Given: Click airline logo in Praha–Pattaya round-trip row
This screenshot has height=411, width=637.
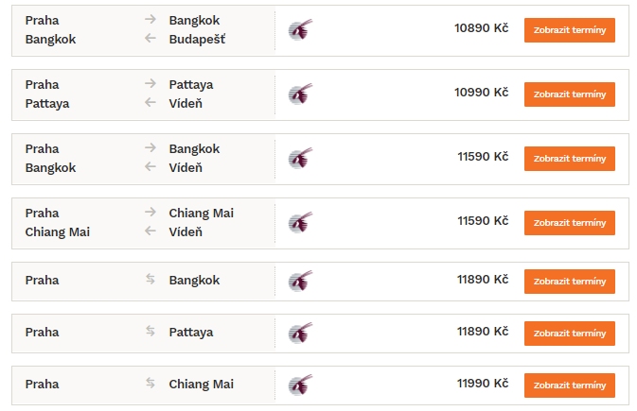Looking at the screenshot, I should tap(301, 333).
